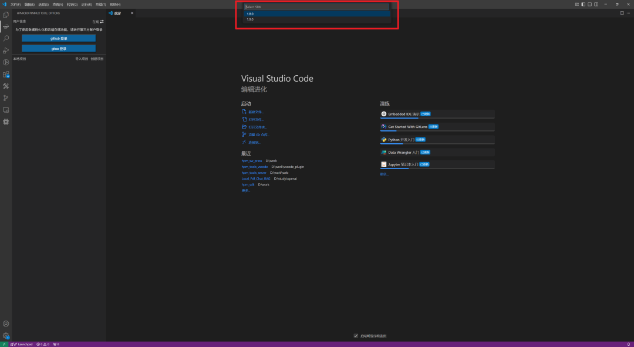Open the Get Started With GitLens walkthrough
This screenshot has height=347, width=634.
point(437,127)
